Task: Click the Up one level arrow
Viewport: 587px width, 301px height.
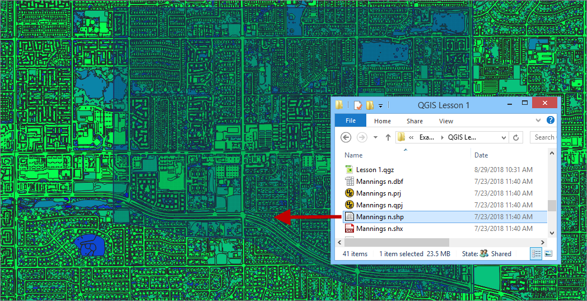Action: coord(388,137)
